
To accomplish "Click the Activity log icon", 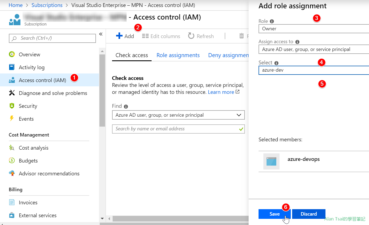I will [x=12, y=67].
